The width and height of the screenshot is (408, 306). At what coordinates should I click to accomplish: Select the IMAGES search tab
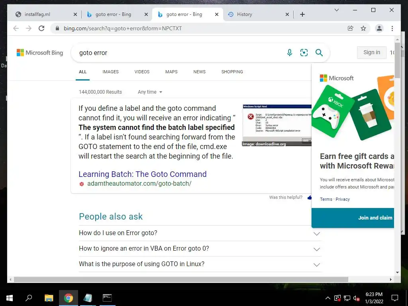coord(110,72)
